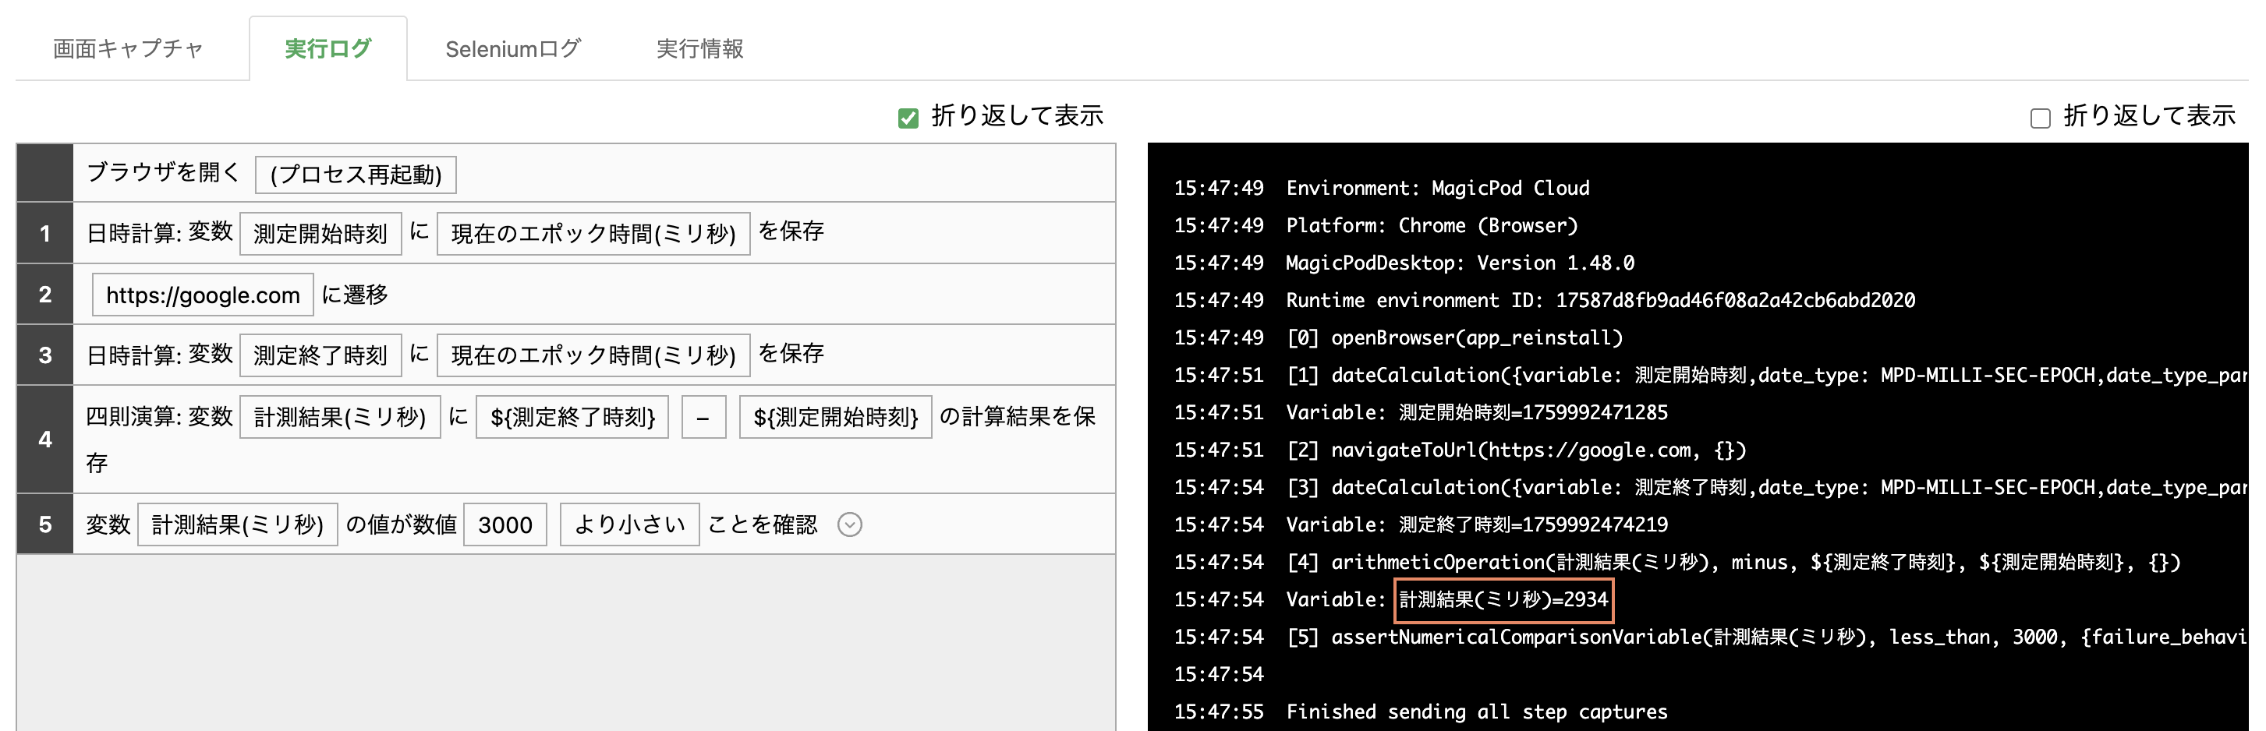Click step 1 現在のエポック時間(ミリ秒) field
The height and width of the screenshot is (731, 2266).
pyautogui.click(x=593, y=233)
